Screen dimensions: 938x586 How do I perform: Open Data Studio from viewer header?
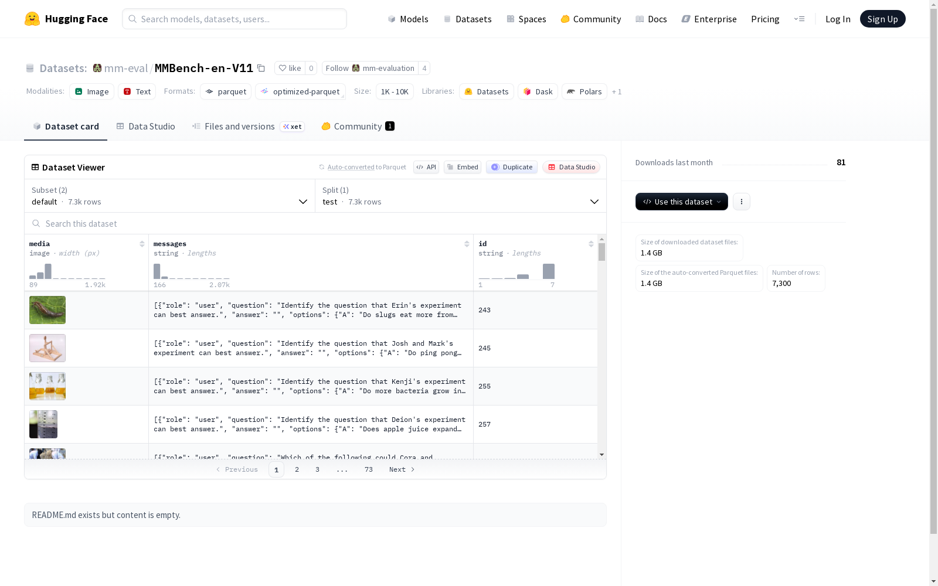[x=571, y=167]
